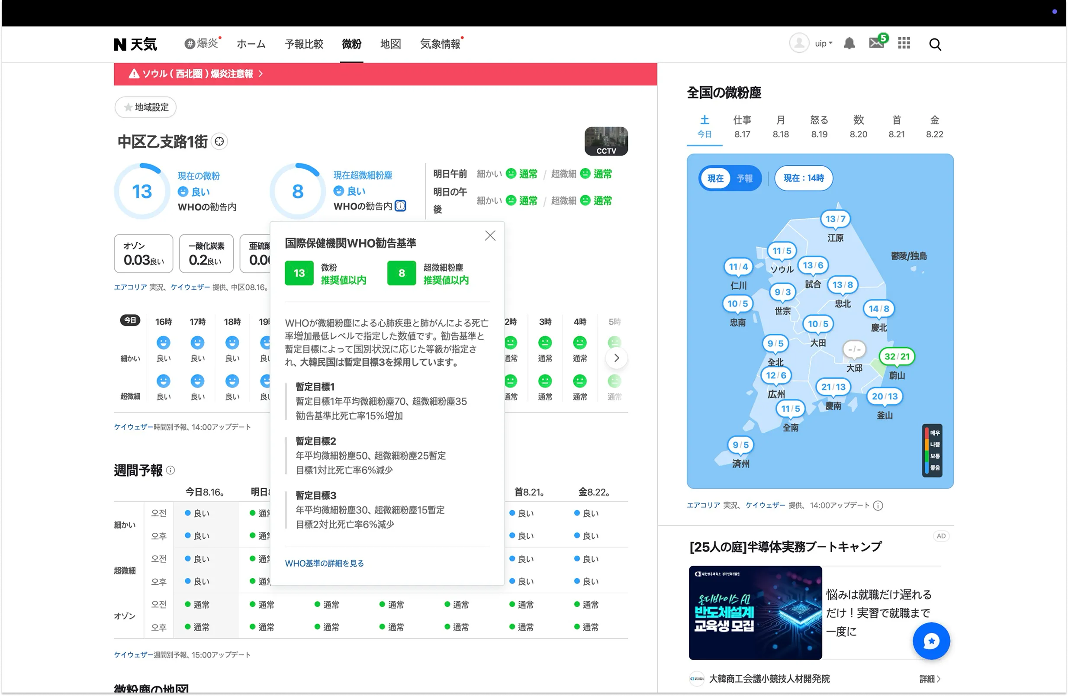Open the apps grid icon
The height and width of the screenshot is (696, 1068).
click(x=903, y=44)
